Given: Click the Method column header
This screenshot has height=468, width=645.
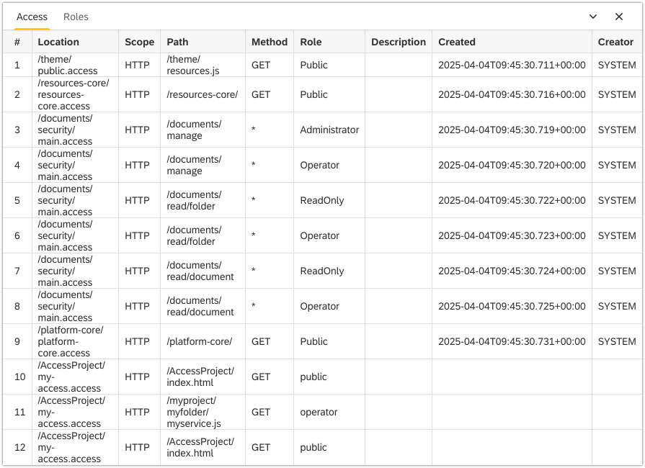Looking at the screenshot, I should 270,42.
